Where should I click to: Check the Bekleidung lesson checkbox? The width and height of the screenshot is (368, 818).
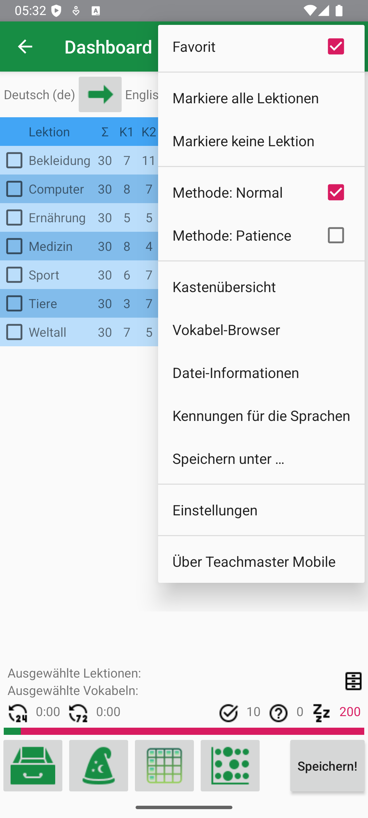pyautogui.click(x=14, y=160)
